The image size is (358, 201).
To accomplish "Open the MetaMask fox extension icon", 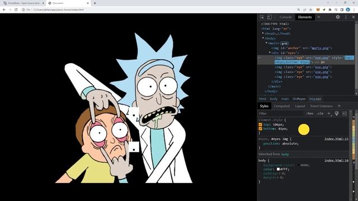I will point(318,10).
